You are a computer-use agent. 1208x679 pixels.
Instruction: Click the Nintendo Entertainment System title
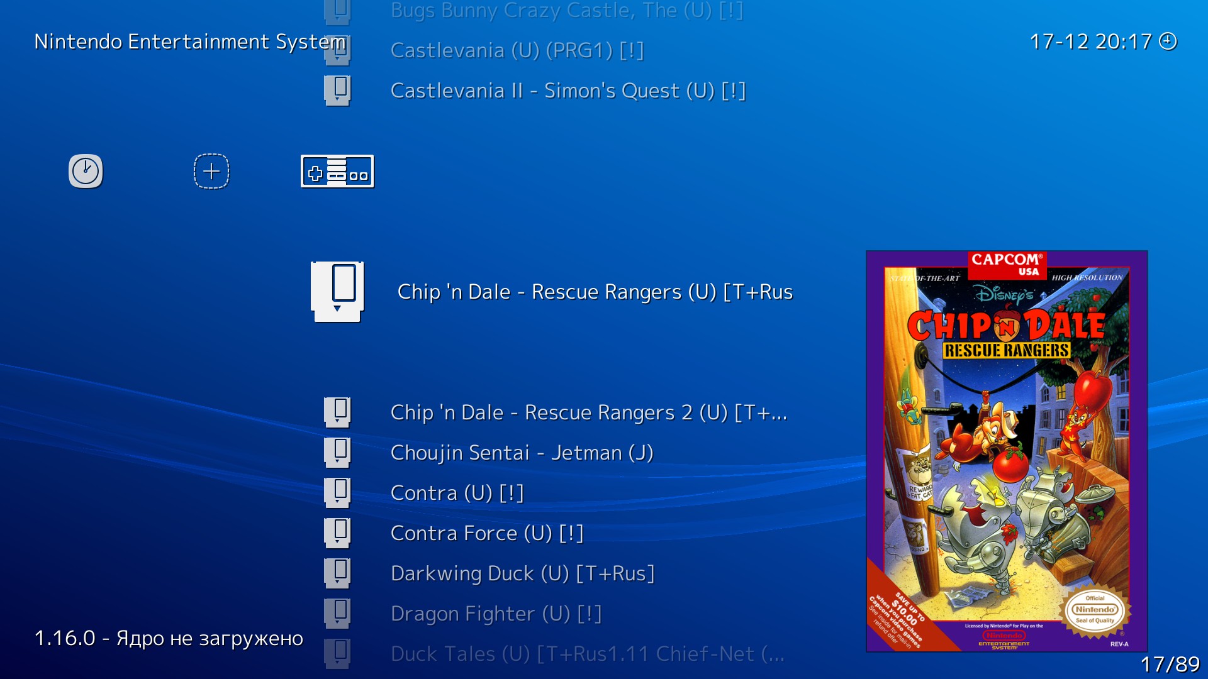(x=190, y=41)
